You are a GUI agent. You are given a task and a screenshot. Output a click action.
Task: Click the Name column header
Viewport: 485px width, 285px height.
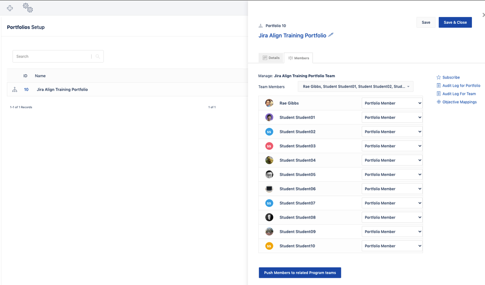point(40,76)
